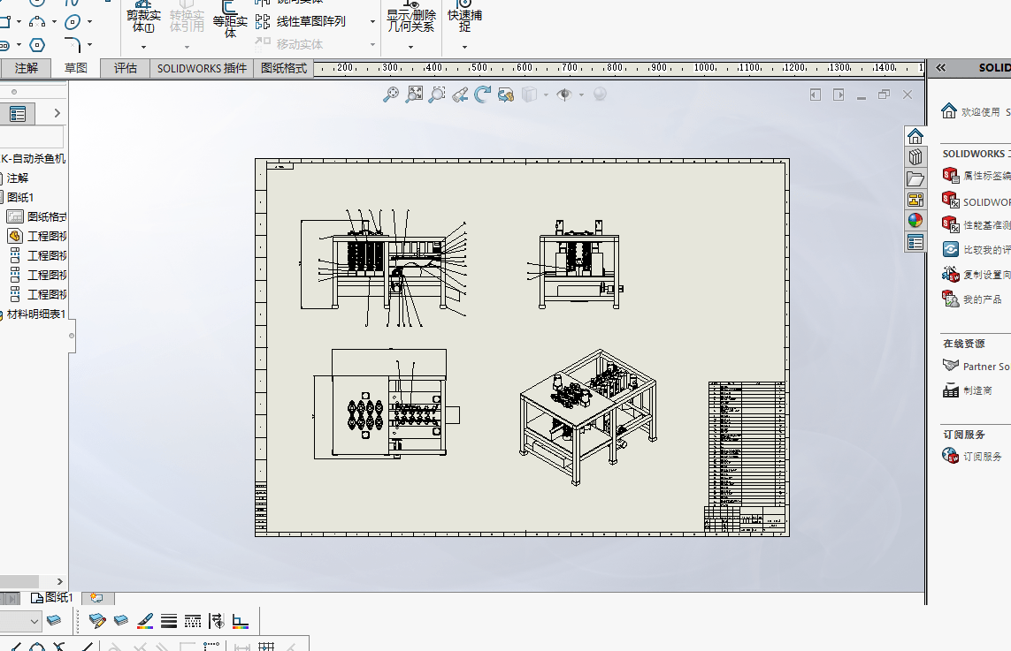Click the Zoom to Fit magnifier icon
Image resolution: width=1011 pixels, height=651 pixels.
pos(391,95)
